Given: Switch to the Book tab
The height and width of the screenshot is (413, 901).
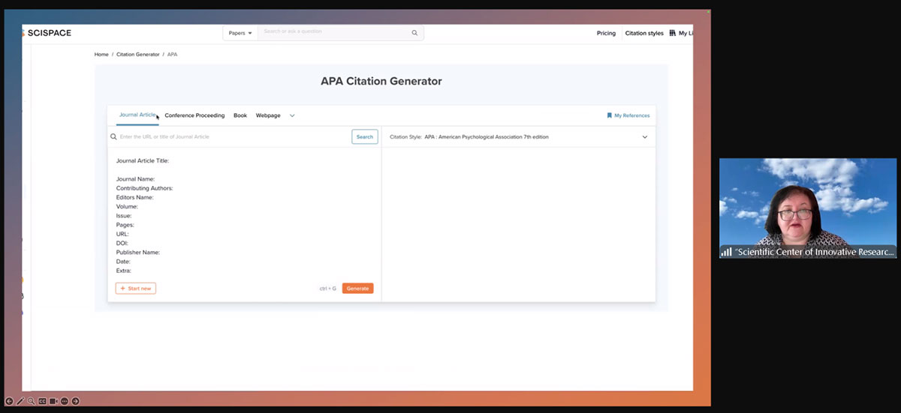Looking at the screenshot, I should pos(240,115).
